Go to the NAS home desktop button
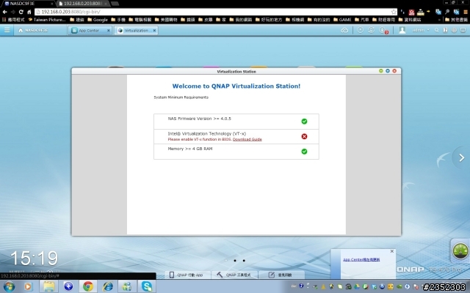 33,30
